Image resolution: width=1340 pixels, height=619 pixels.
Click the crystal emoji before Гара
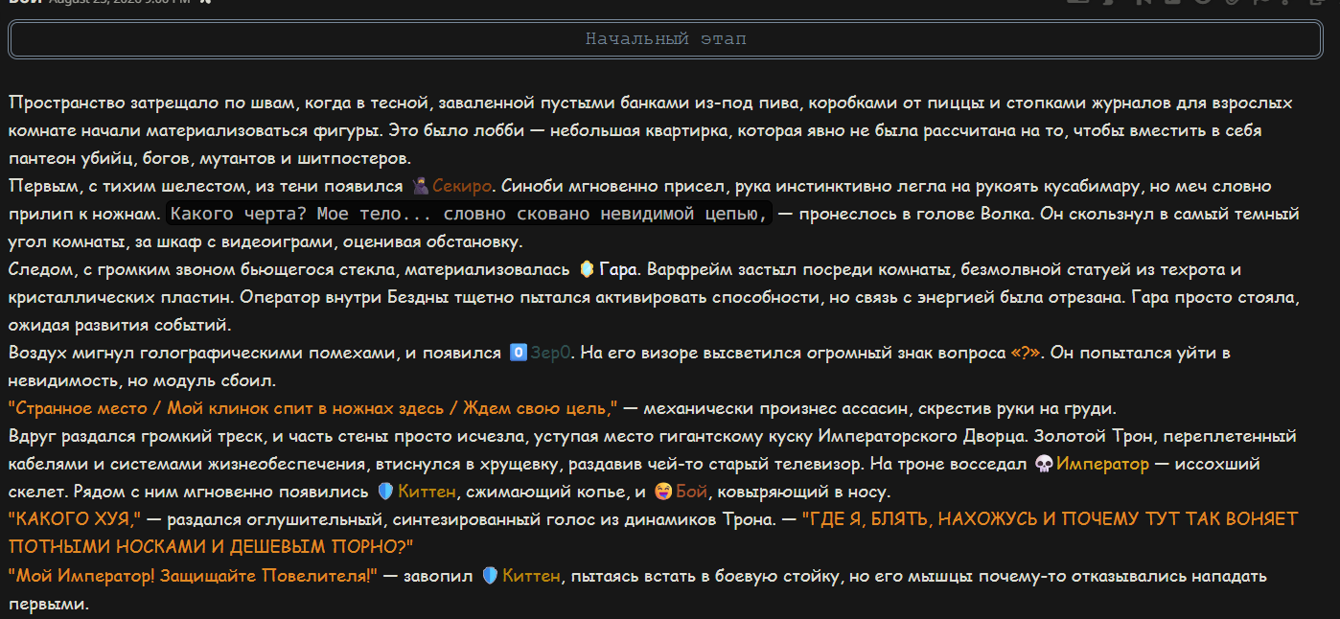point(588,269)
